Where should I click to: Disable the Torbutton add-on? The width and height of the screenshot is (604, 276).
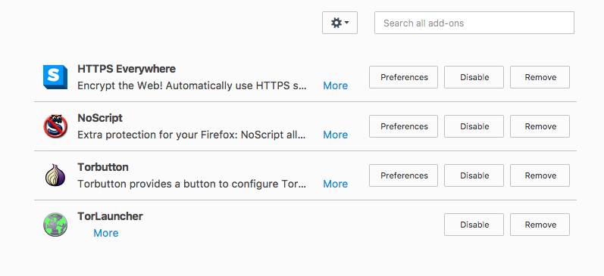point(474,175)
